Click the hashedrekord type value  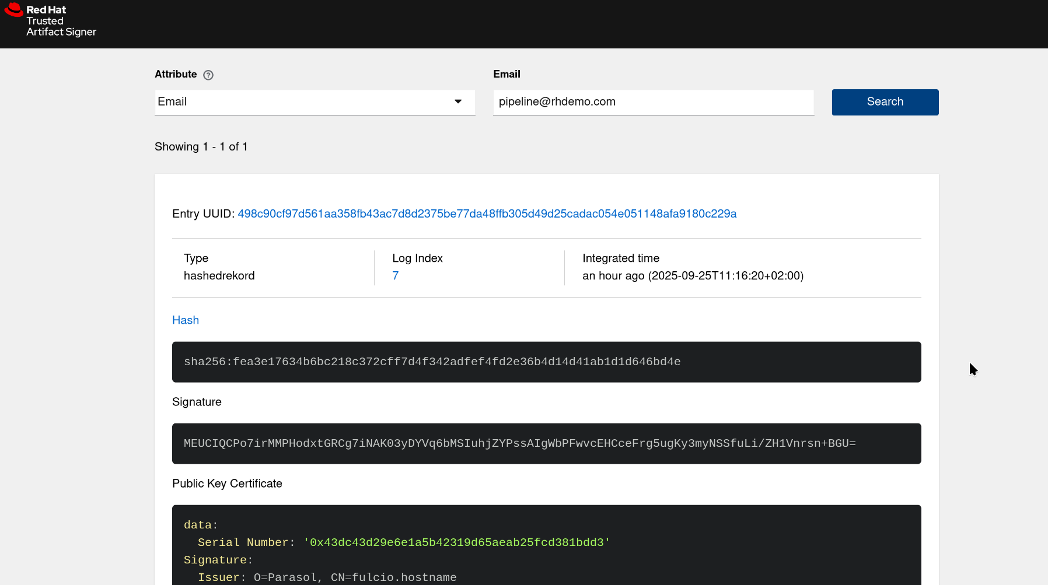(219, 276)
